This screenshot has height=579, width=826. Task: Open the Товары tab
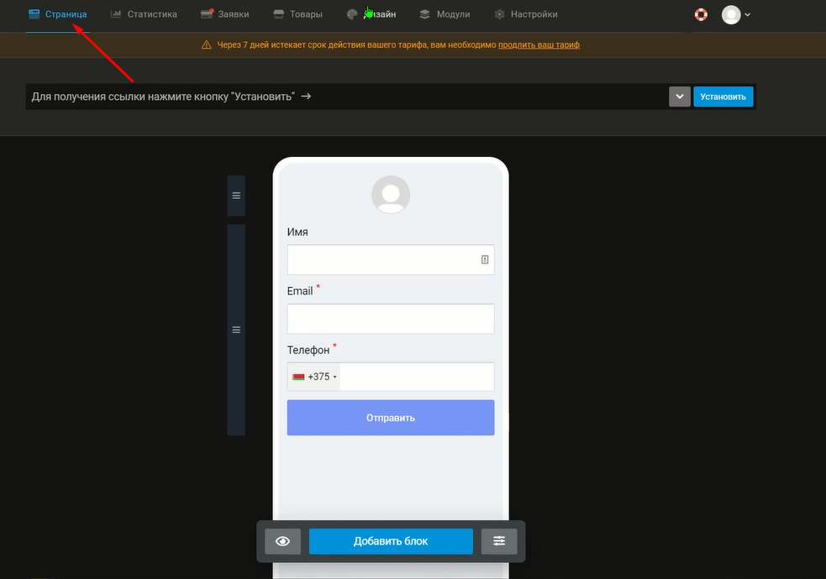pos(297,14)
